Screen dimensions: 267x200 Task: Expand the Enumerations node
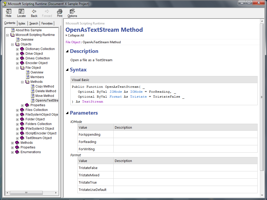[x=13, y=152]
